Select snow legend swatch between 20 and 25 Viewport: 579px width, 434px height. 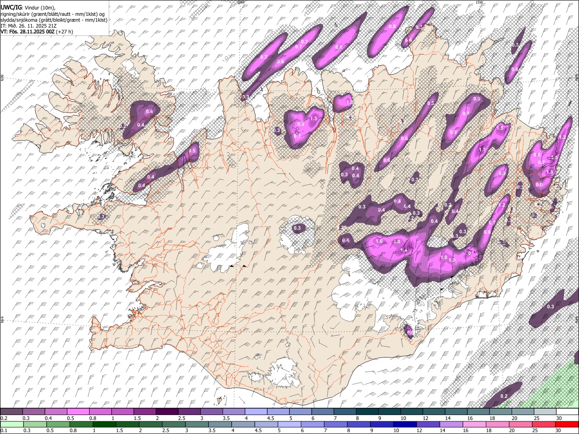522,411
